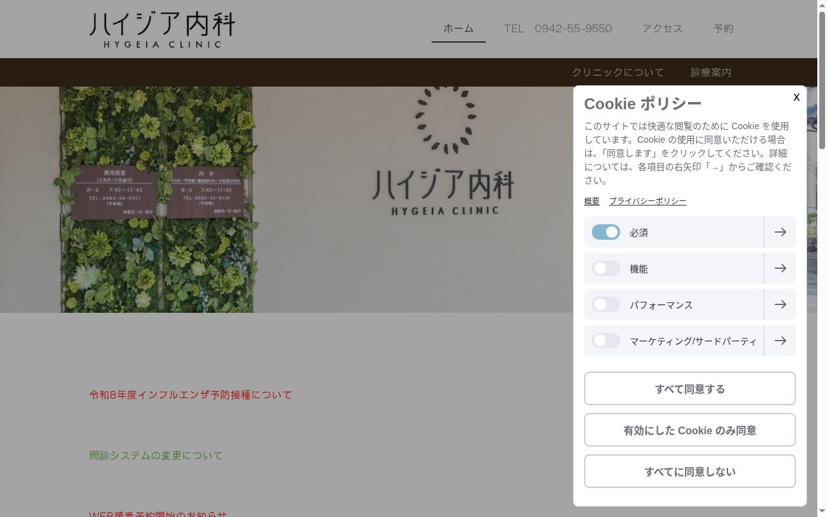The height and width of the screenshot is (517, 827).
Task: Expand パフォーマンス details with the arrow
Action: (x=780, y=304)
